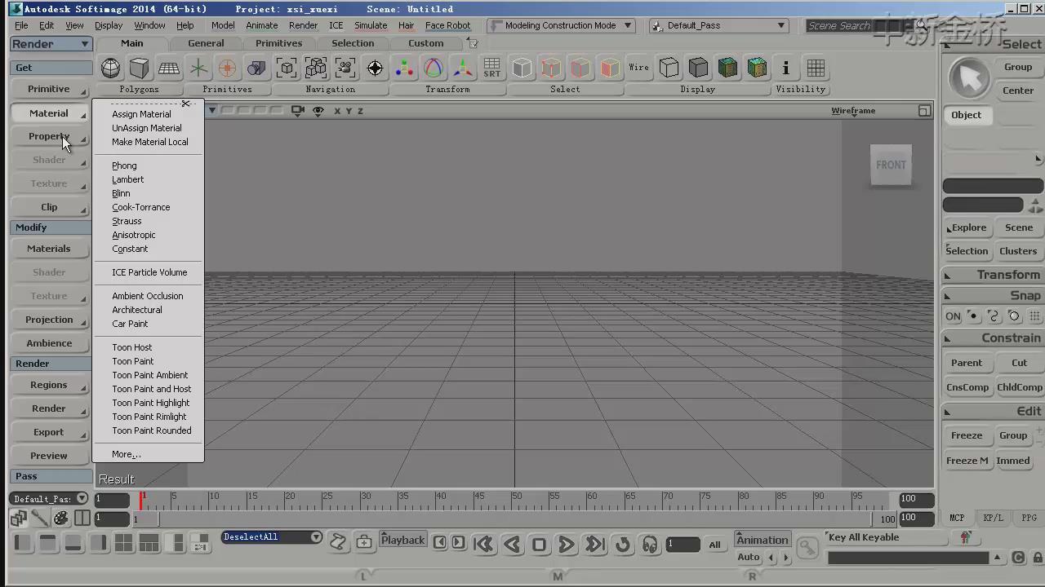Click the Explore button

tap(967, 227)
